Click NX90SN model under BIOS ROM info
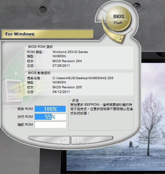165x174 pixels. click(x=59, y=56)
